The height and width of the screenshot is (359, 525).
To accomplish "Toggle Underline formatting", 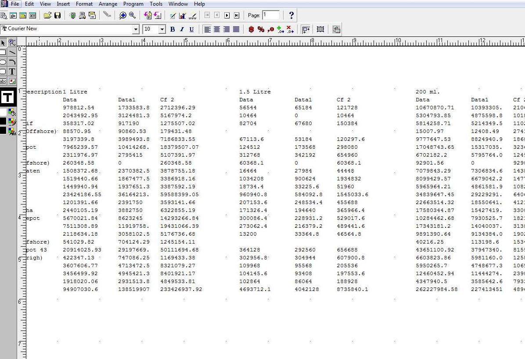I will [x=191, y=29].
